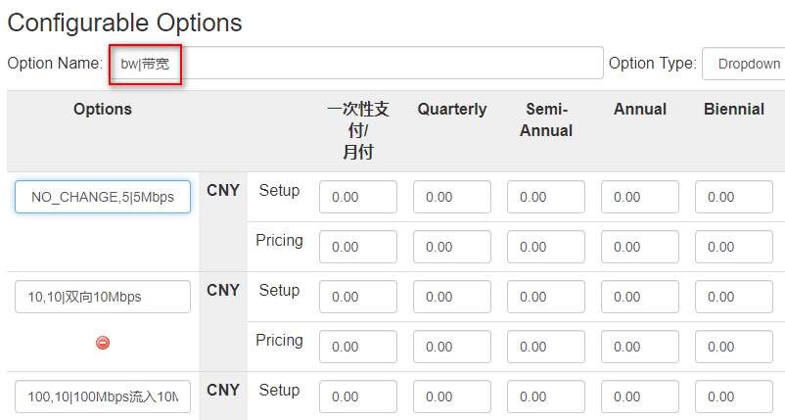Click 100Mbps option's Quarterly Setup field
The height and width of the screenshot is (420, 785).
pos(452,397)
